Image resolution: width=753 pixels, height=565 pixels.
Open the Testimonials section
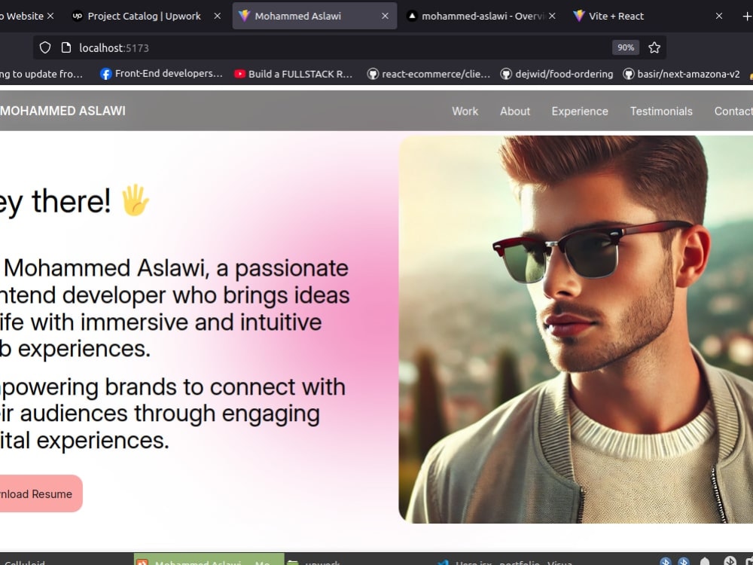pyautogui.click(x=661, y=111)
